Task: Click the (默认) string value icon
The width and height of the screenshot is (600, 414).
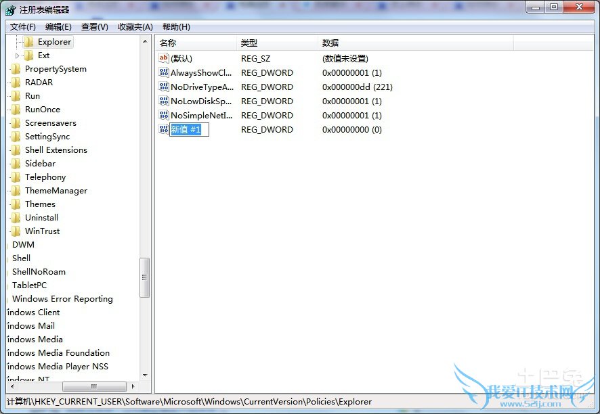Action: pos(164,58)
